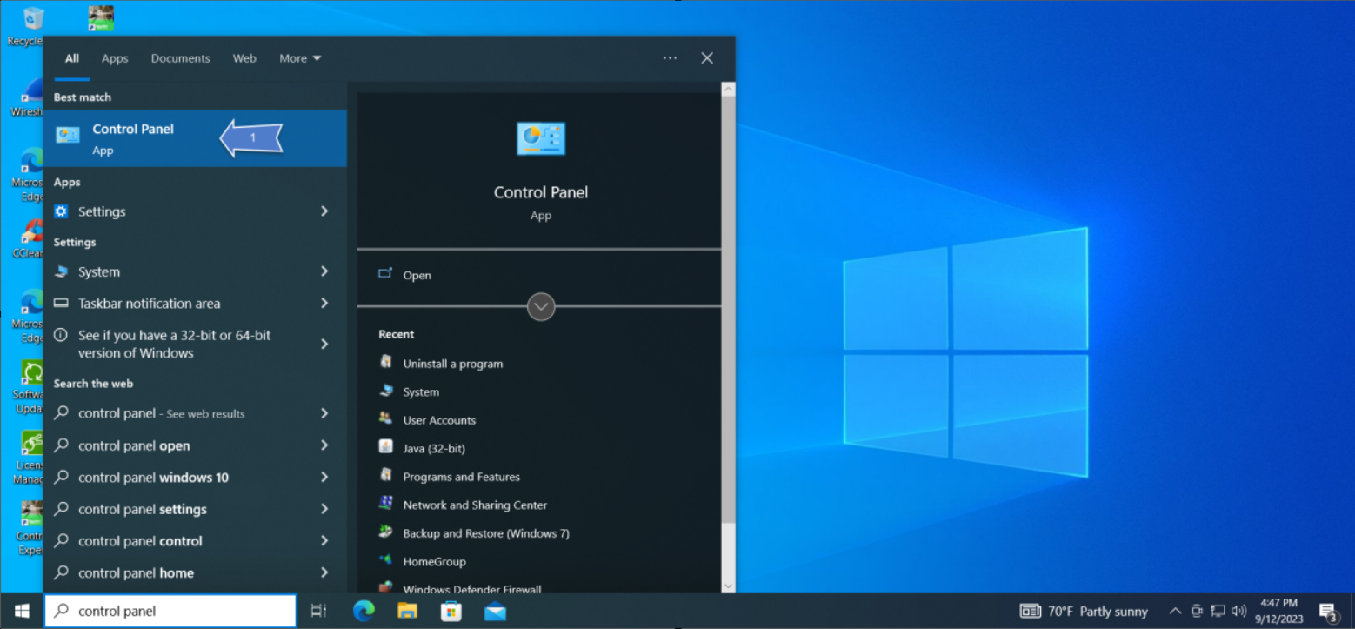Switch to the Documents search tab
Viewport: 1355px width, 629px height.
[180, 58]
